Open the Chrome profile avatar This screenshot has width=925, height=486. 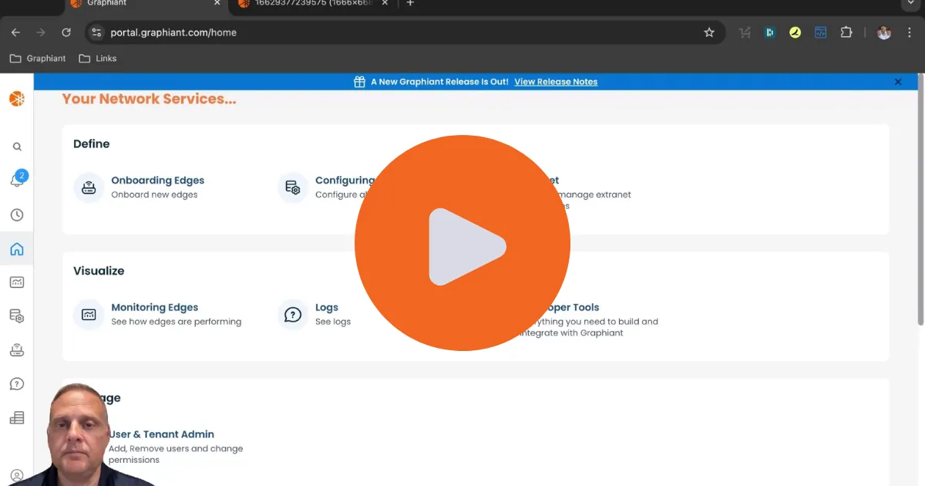coord(884,32)
